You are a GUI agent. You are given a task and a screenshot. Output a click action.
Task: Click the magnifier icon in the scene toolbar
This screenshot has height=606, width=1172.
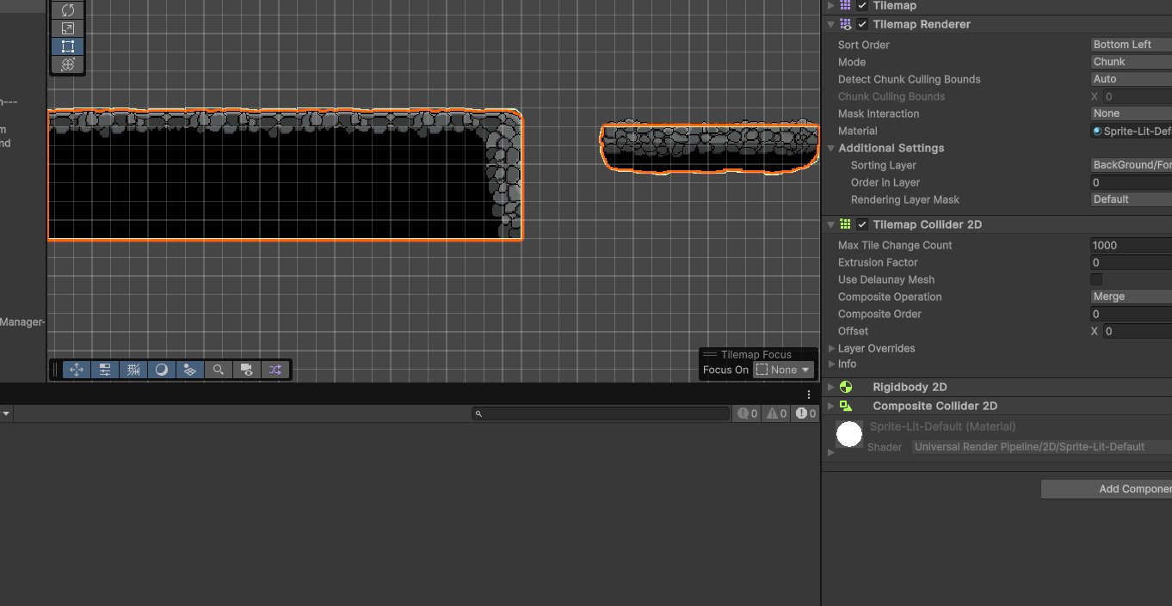pos(218,370)
